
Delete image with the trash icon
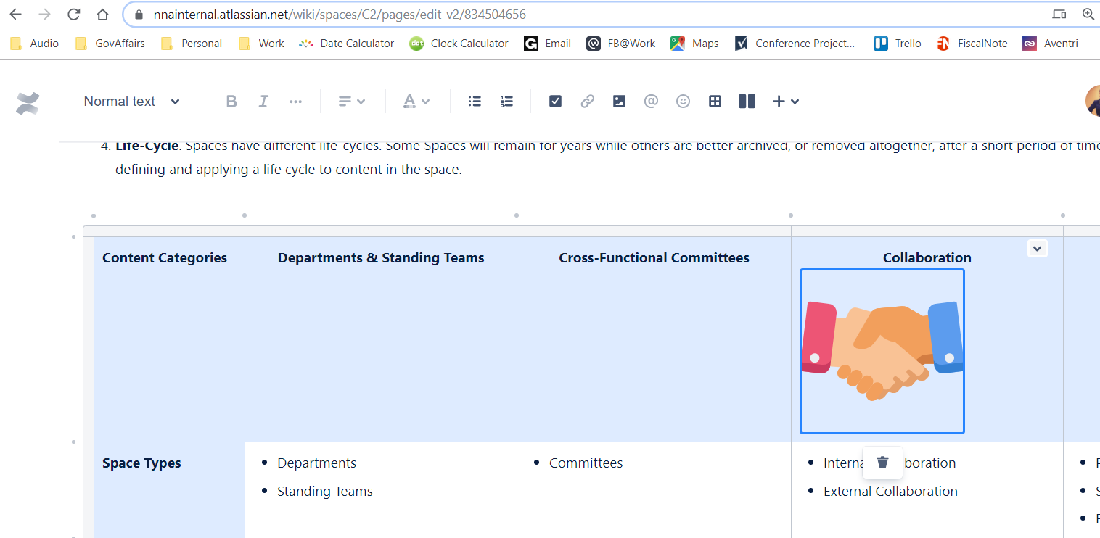882,463
